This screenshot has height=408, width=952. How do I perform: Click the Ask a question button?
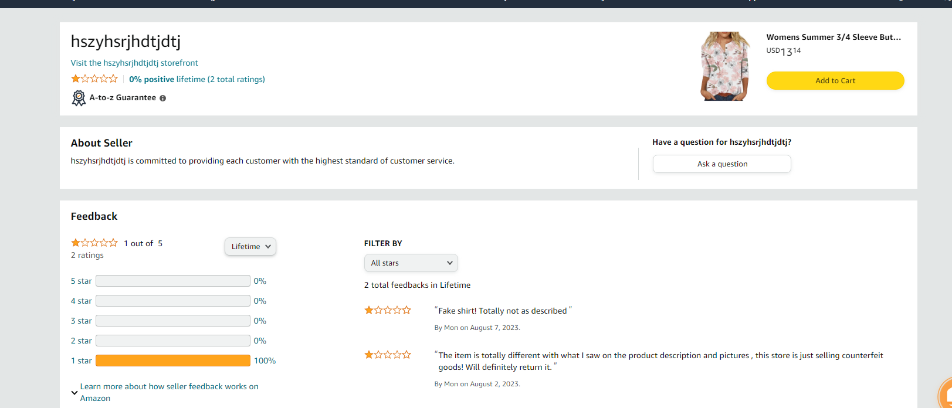click(x=721, y=164)
